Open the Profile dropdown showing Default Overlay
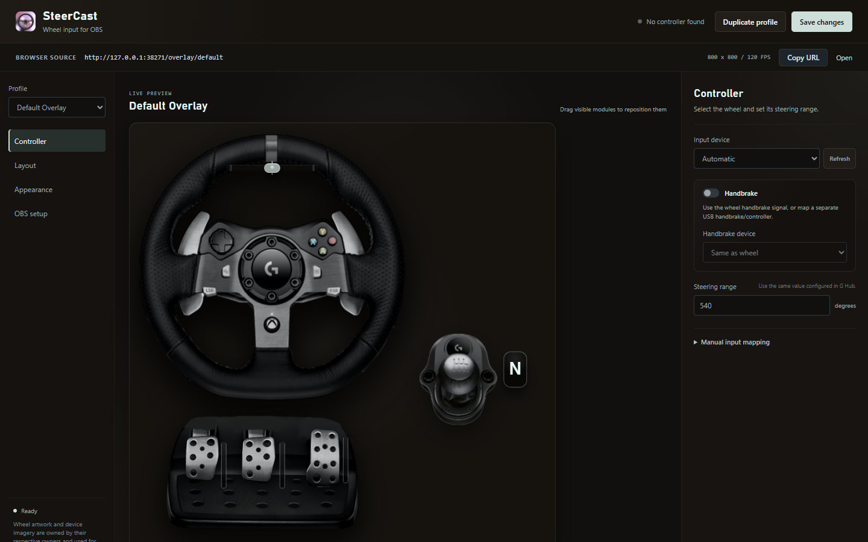The height and width of the screenshot is (542, 868). coord(57,107)
